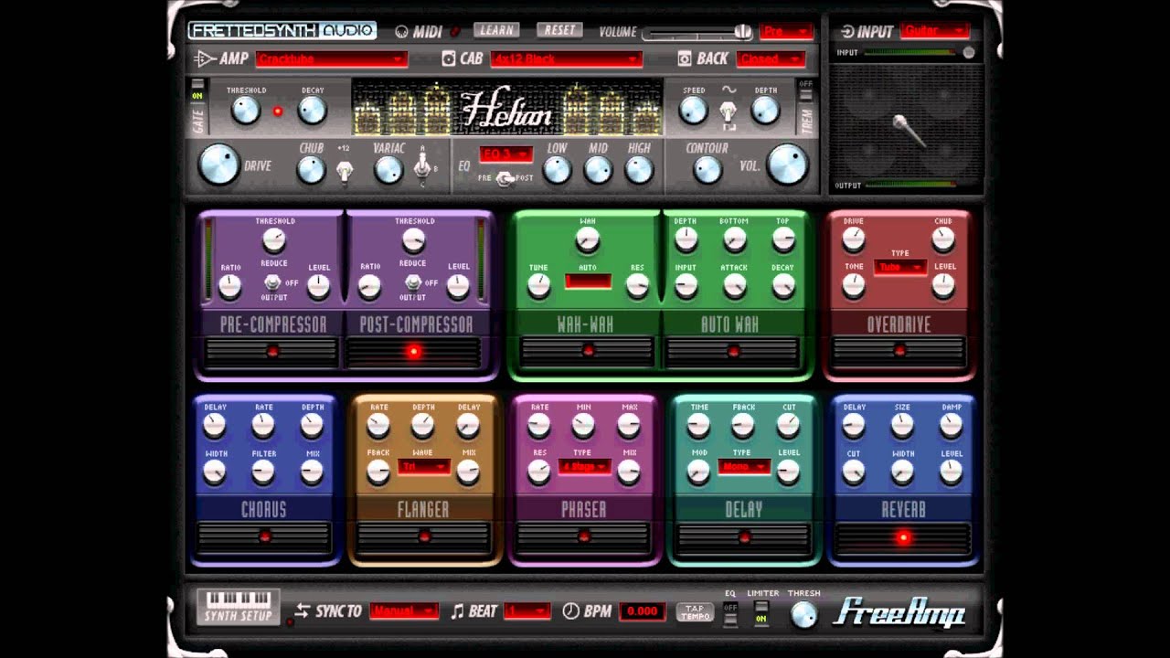This screenshot has width=1170, height=658.
Task: Click the Wah-Wah Auto display button
Action: point(588,281)
